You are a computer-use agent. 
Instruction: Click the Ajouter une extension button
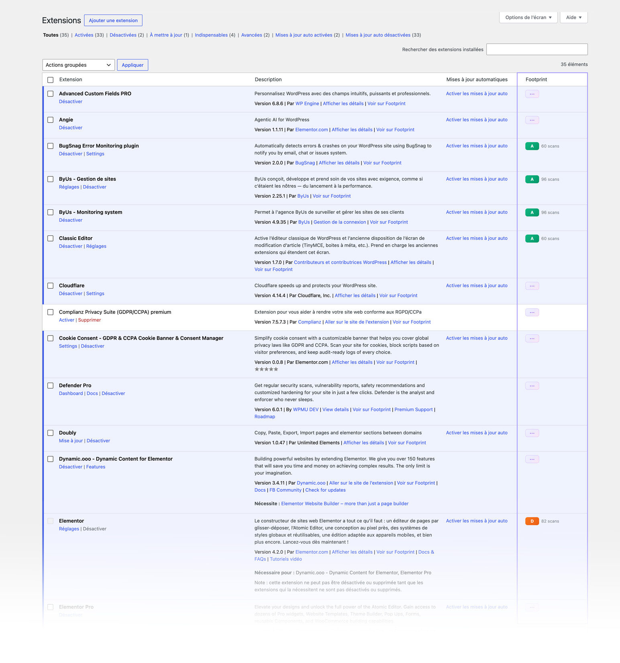point(113,20)
